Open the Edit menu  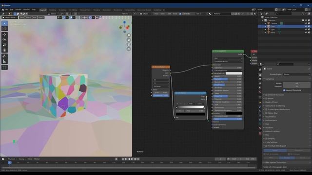click(12, 10)
